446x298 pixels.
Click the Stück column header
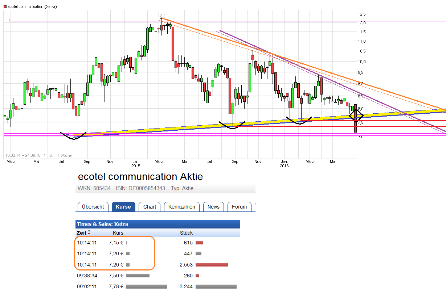(x=187, y=233)
